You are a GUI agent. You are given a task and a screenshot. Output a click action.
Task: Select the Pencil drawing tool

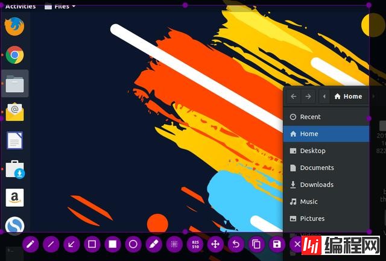(x=30, y=244)
